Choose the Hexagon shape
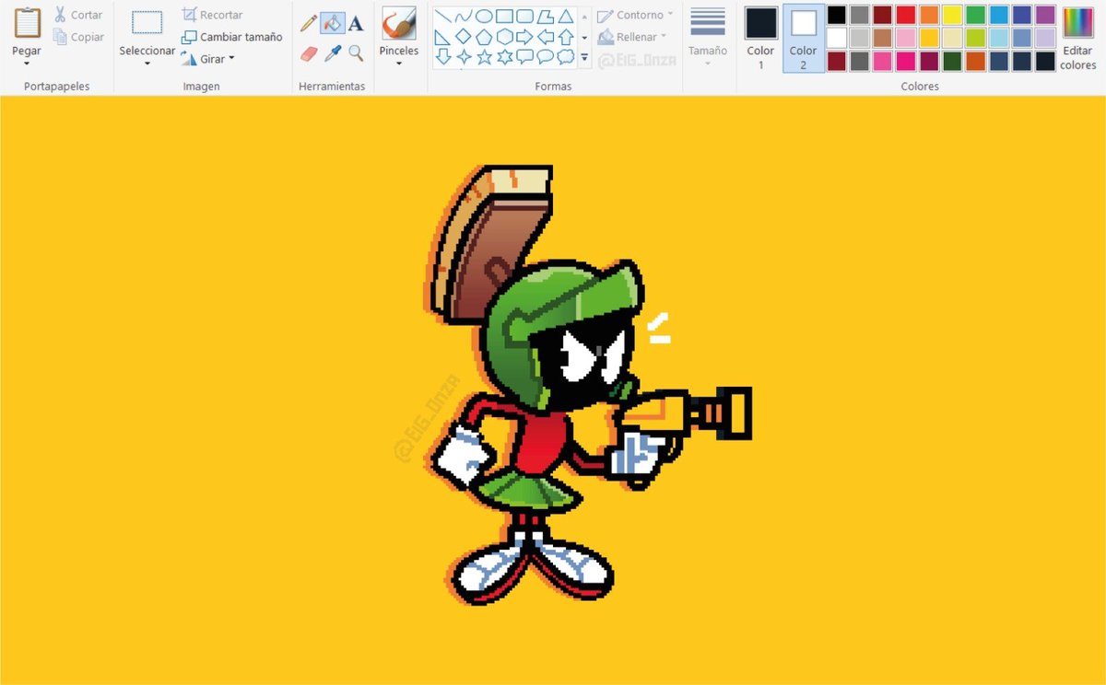Image resolution: width=1106 pixels, height=685 pixels. [x=504, y=37]
